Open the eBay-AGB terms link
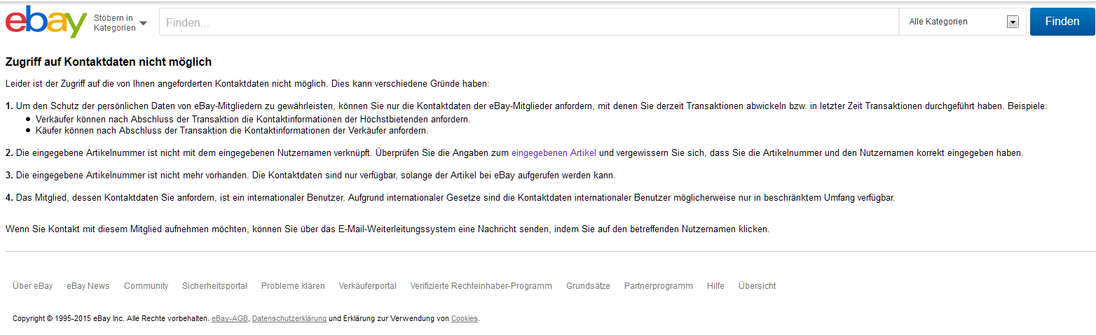 [x=229, y=319]
